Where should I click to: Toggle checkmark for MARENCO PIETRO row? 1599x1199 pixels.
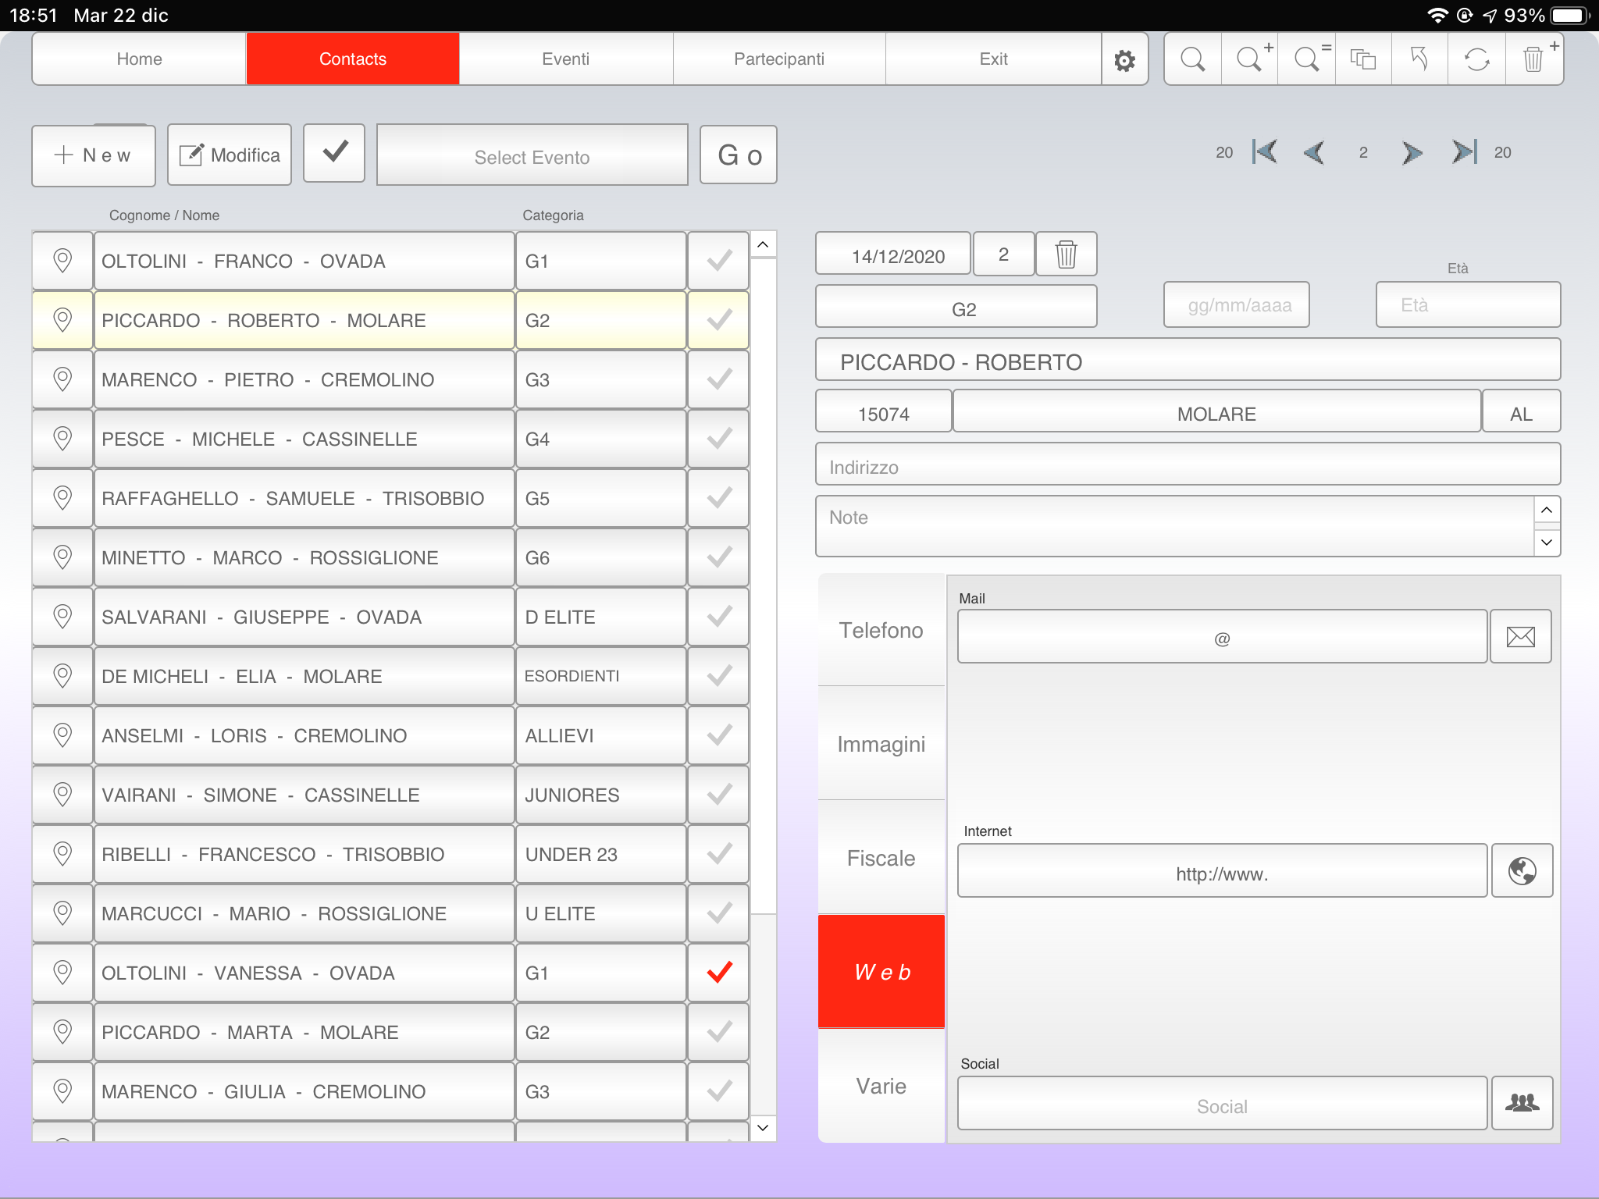718,379
